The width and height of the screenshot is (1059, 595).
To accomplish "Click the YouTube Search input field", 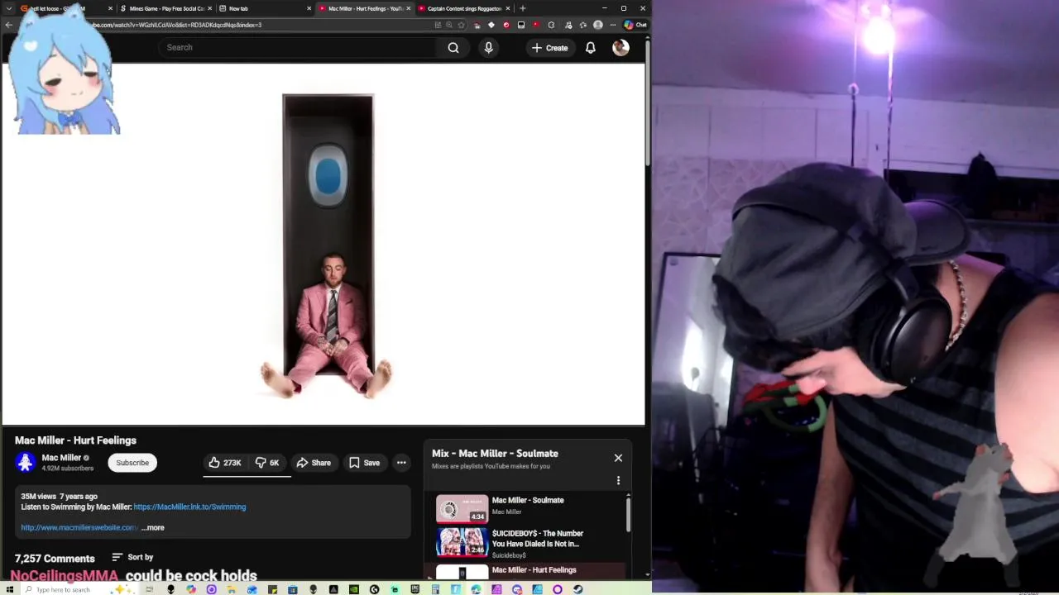I will 298,47.
